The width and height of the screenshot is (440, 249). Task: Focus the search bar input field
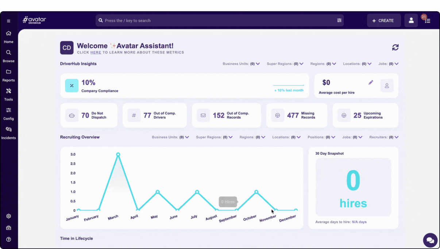[219, 21]
